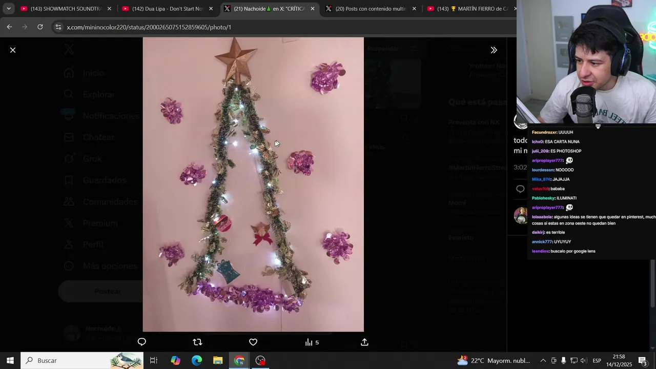Screen dimensions: 656x369
Task: Change the ESP input language
Action: pyautogui.click(x=597, y=360)
